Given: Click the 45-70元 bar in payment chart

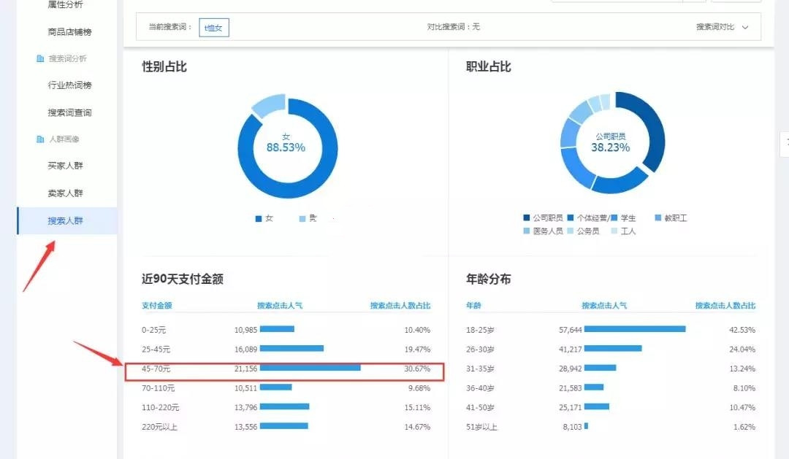Looking at the screenshot, I should 310,369.
